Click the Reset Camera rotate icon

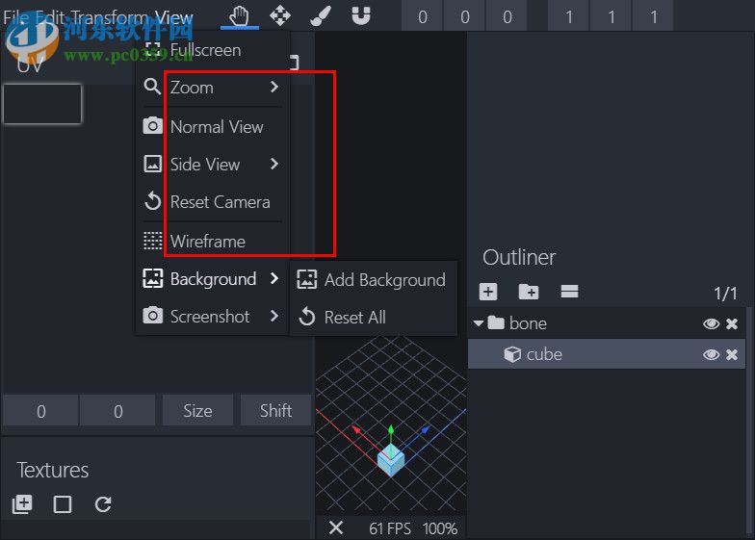coord(152,200)
